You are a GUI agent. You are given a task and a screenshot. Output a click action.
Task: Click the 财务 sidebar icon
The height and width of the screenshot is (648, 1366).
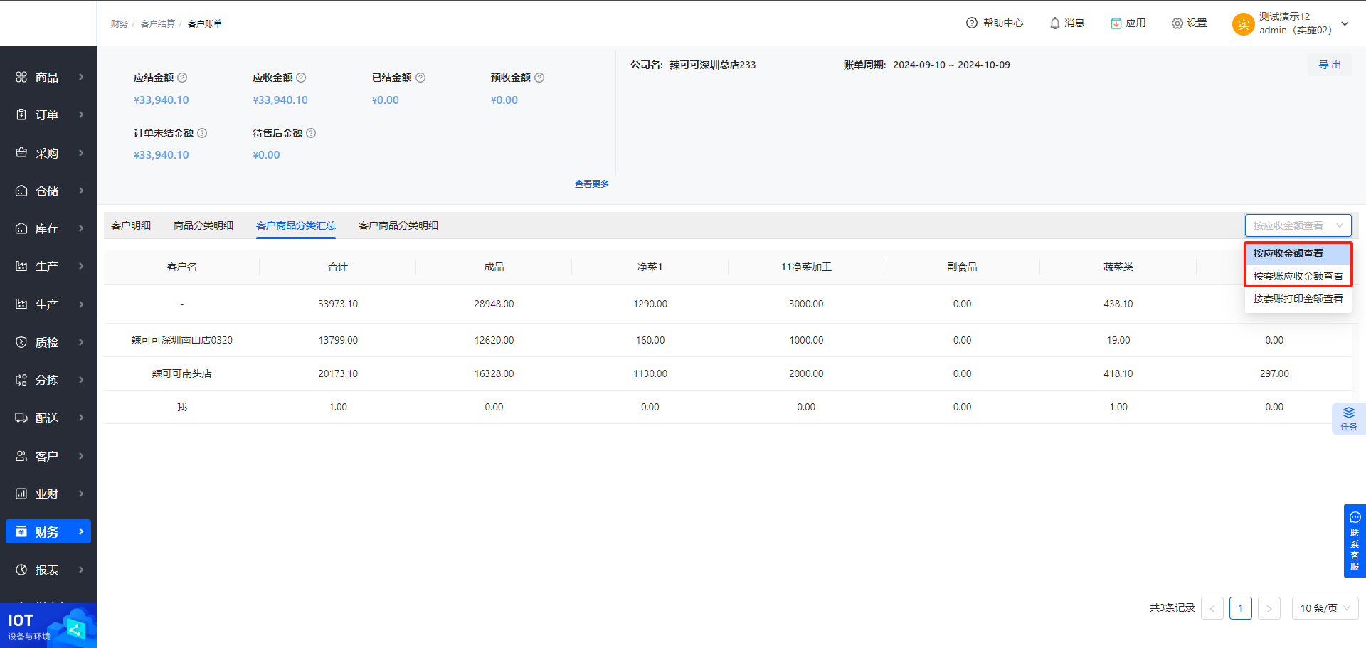click(21, 531)
